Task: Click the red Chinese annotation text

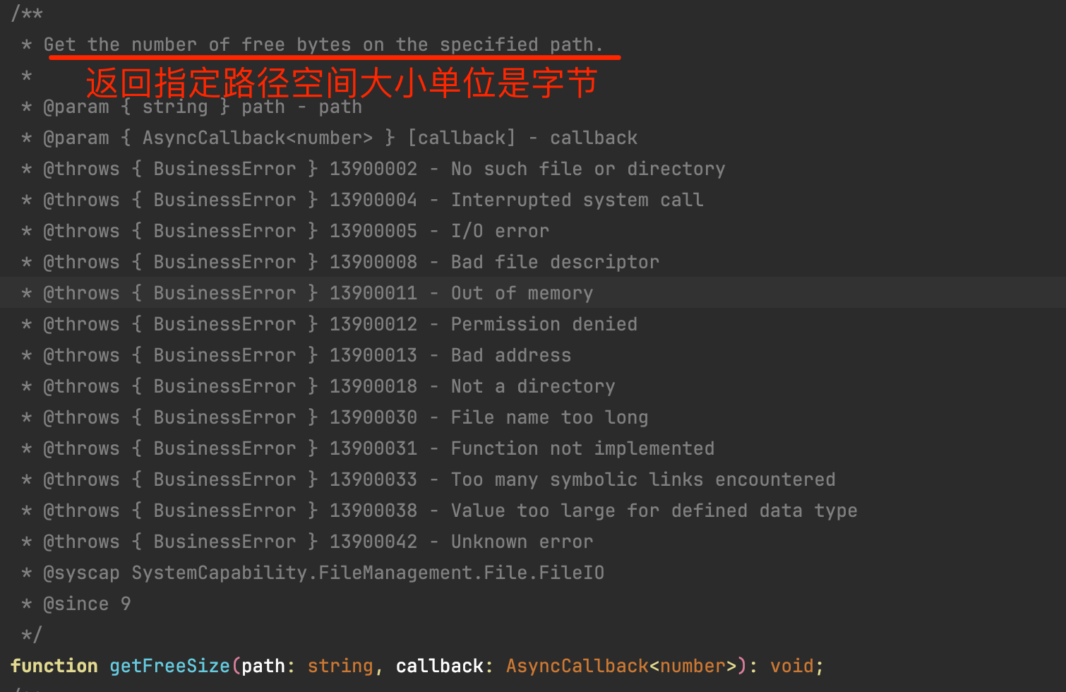Action: tap(342, 83)
